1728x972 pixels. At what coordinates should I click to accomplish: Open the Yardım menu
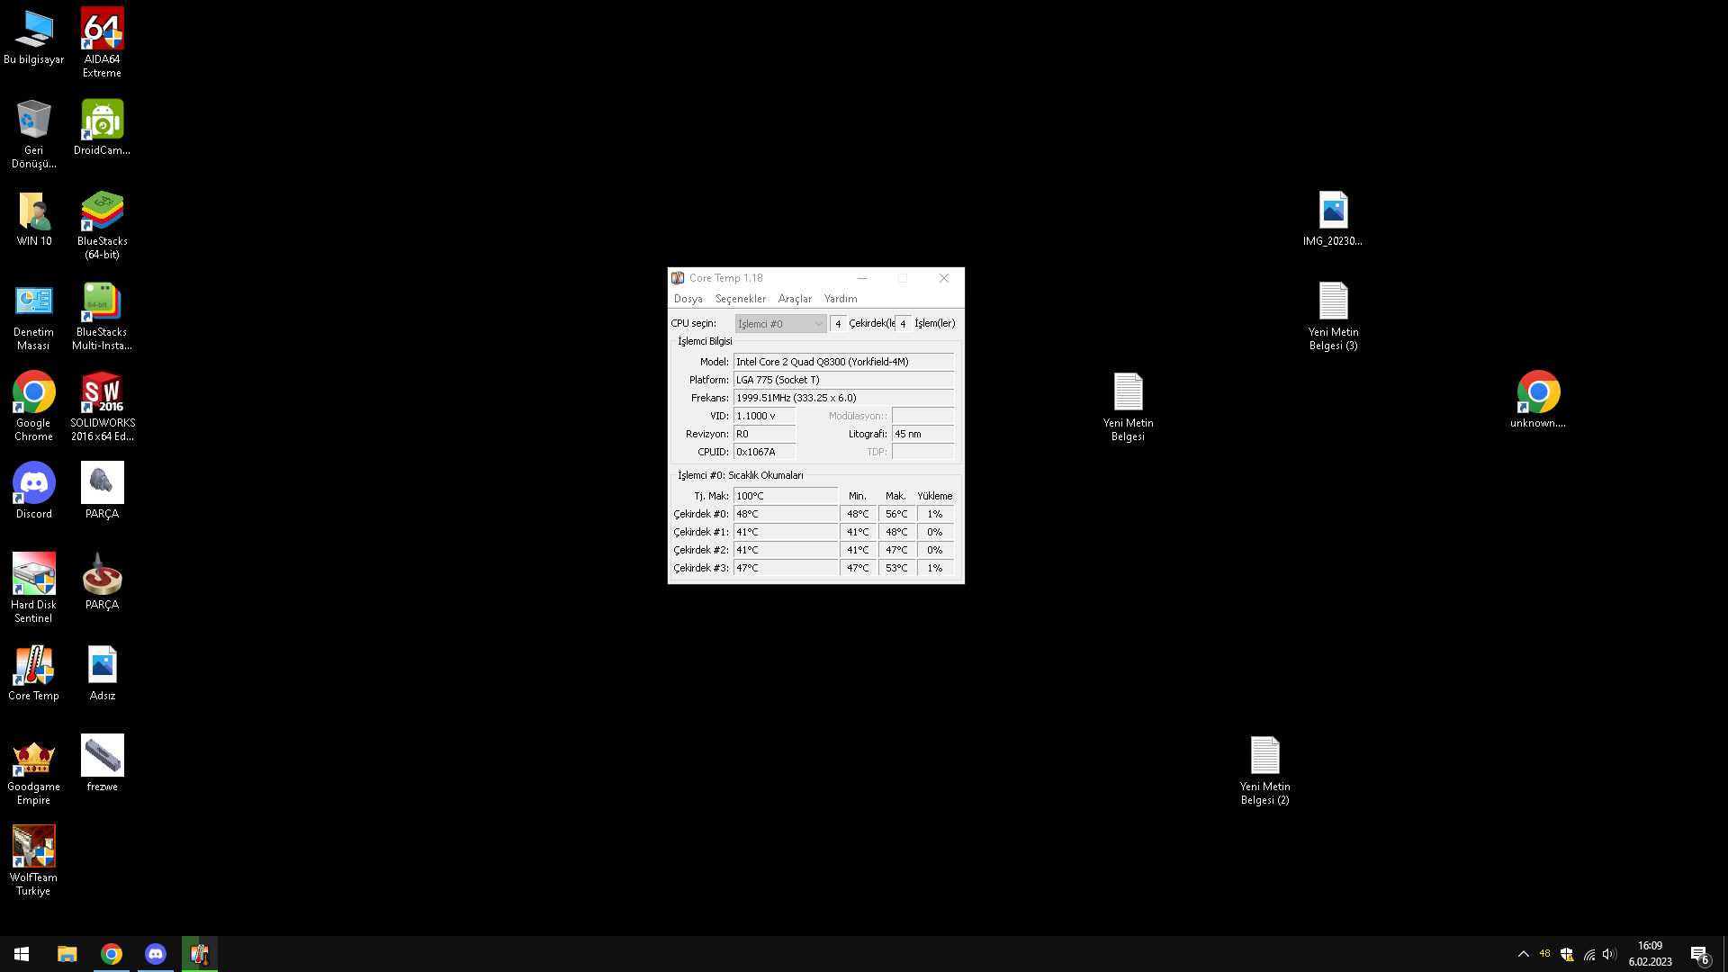pyautogui.click(x=840, y=299)
